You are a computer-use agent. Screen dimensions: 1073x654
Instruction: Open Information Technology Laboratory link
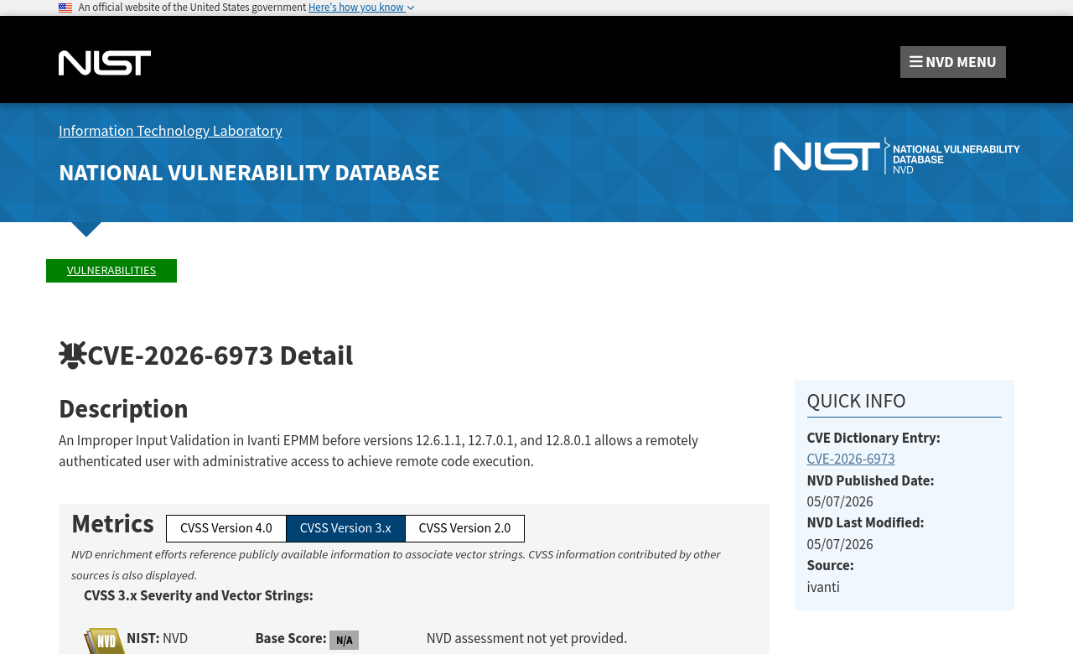coord(170,131)
